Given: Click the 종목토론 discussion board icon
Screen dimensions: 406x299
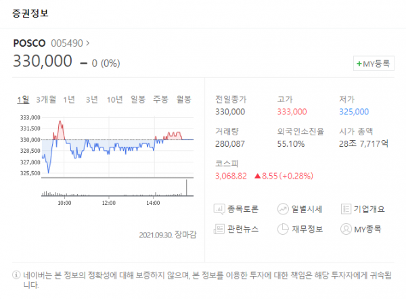Looking at the screenshot, I should coord(219,209).
